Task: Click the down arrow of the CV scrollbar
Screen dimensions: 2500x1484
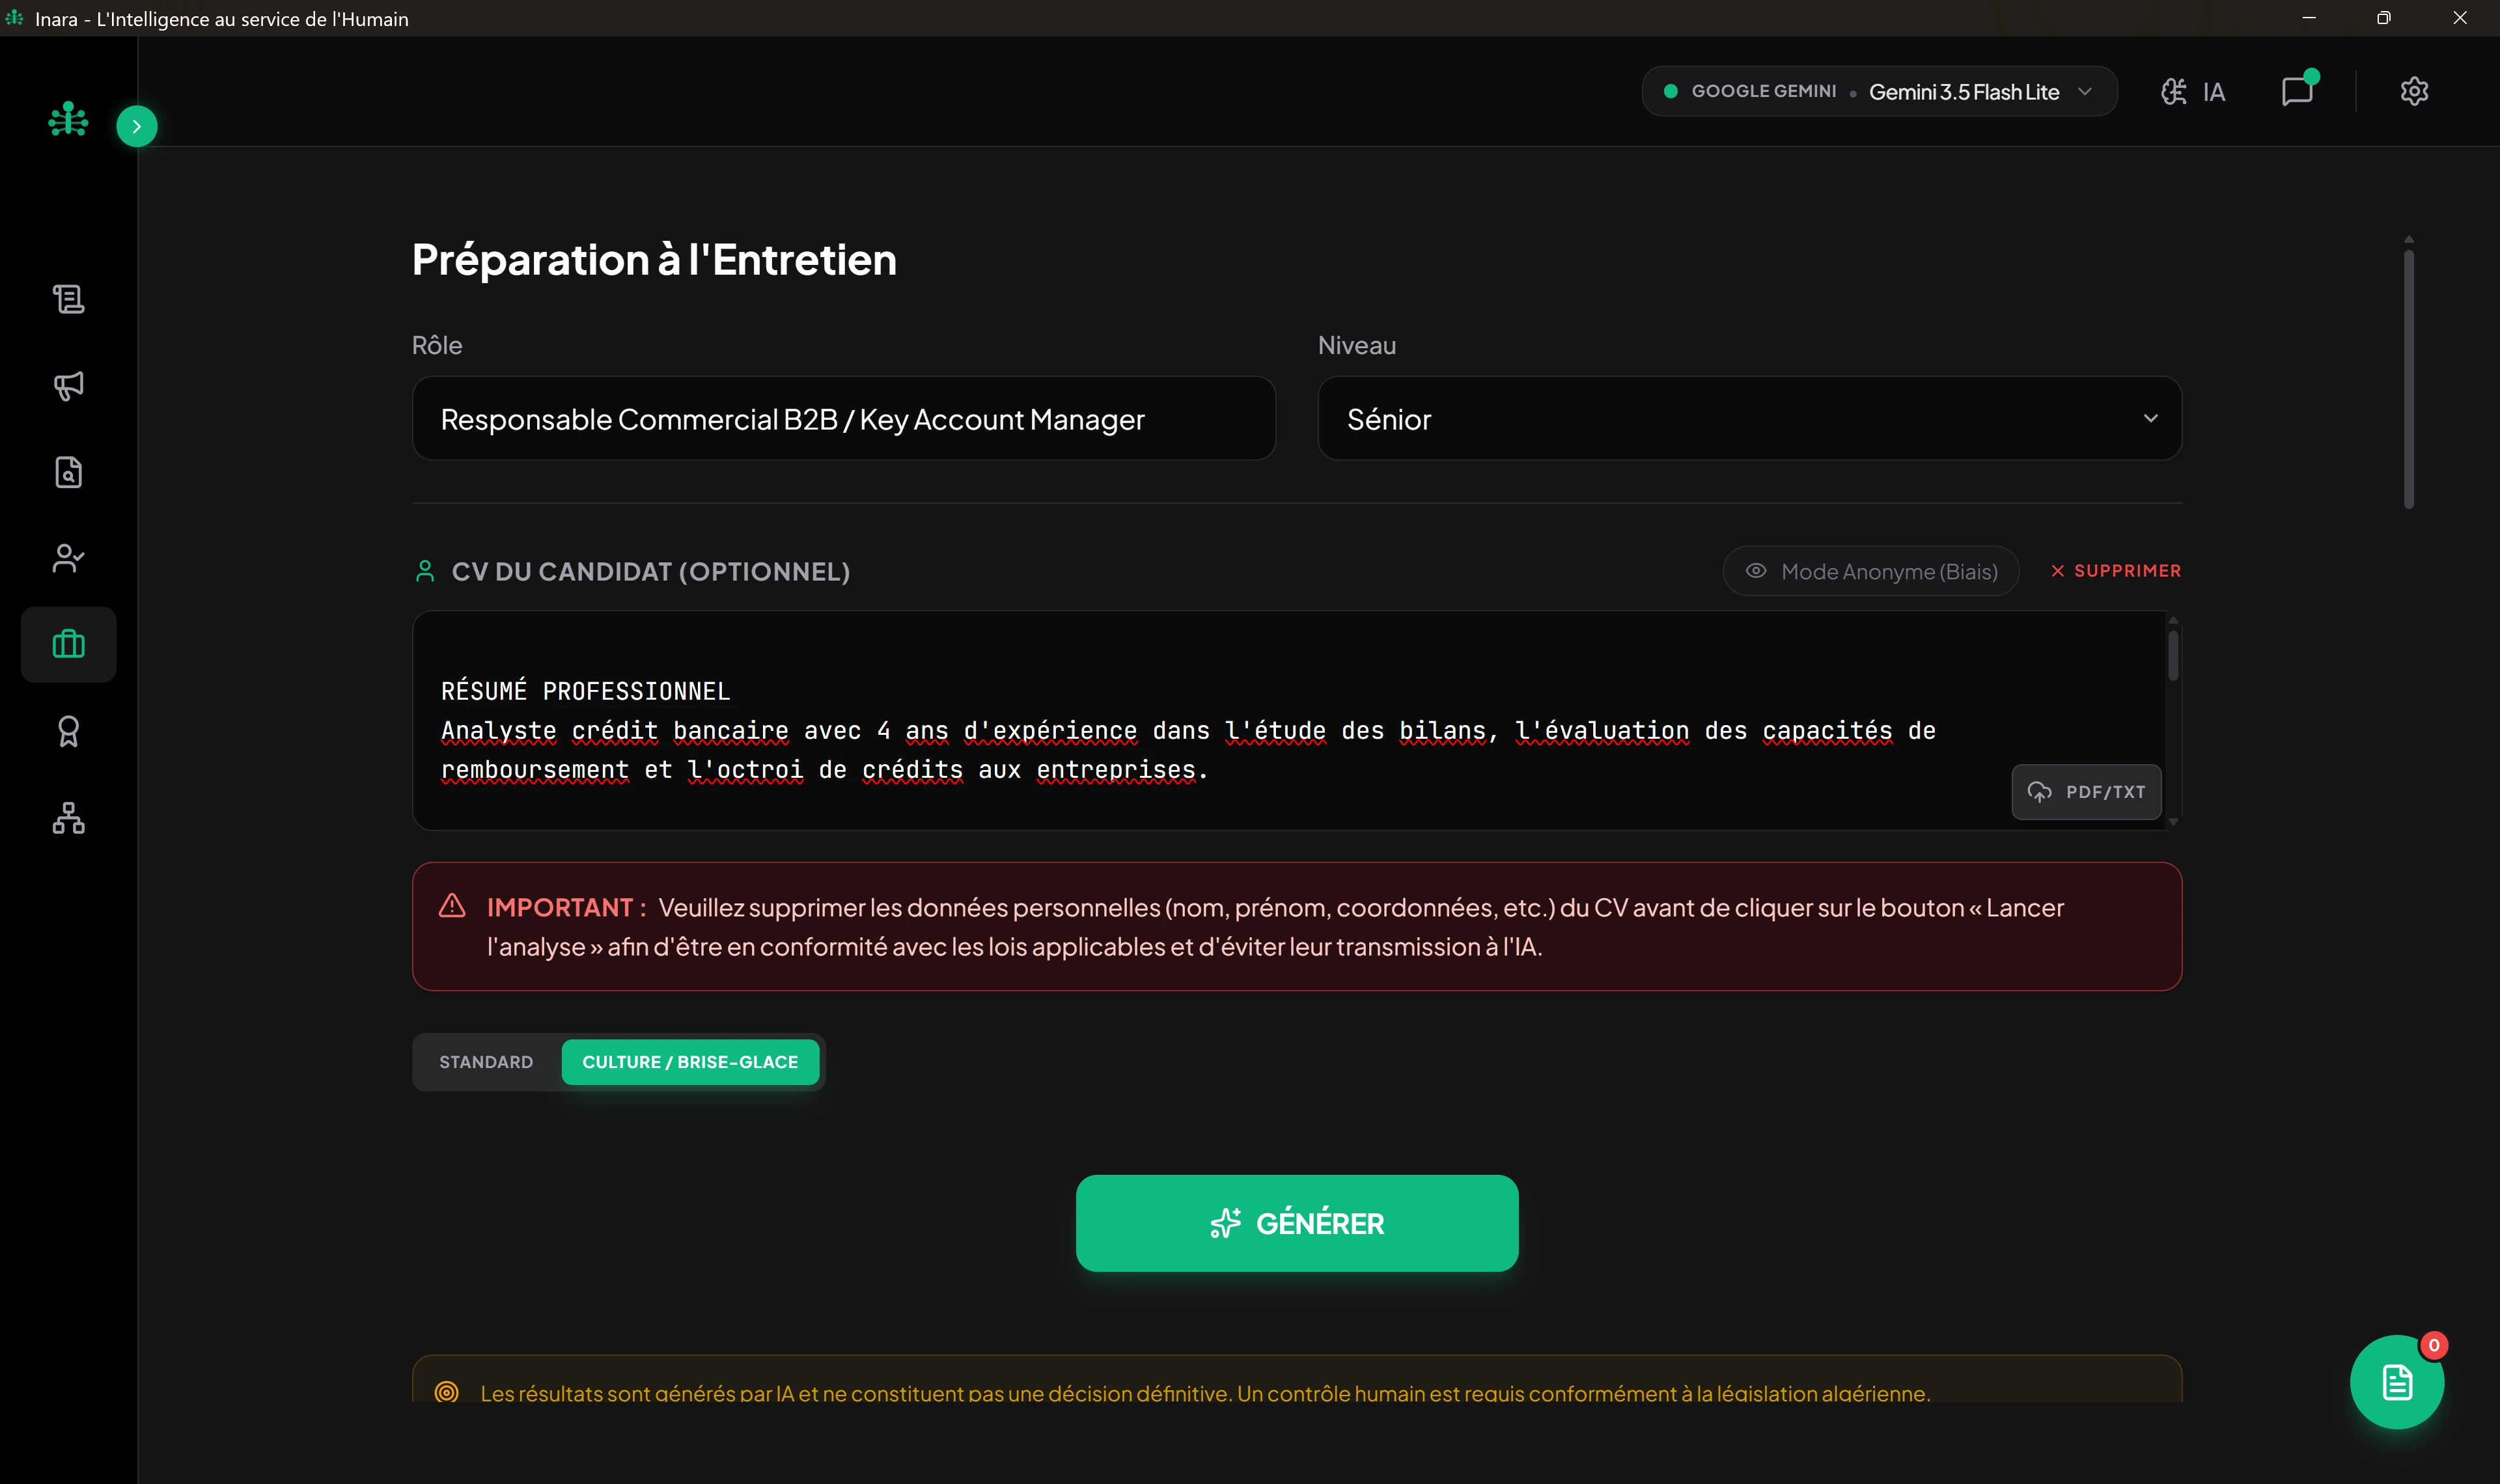Action: pyautogui.click(x=2173, y=822)
